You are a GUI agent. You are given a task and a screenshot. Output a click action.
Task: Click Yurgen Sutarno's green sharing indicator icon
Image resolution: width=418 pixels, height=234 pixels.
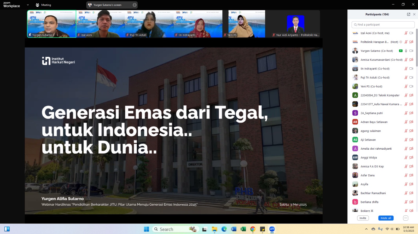coord(400,51)
